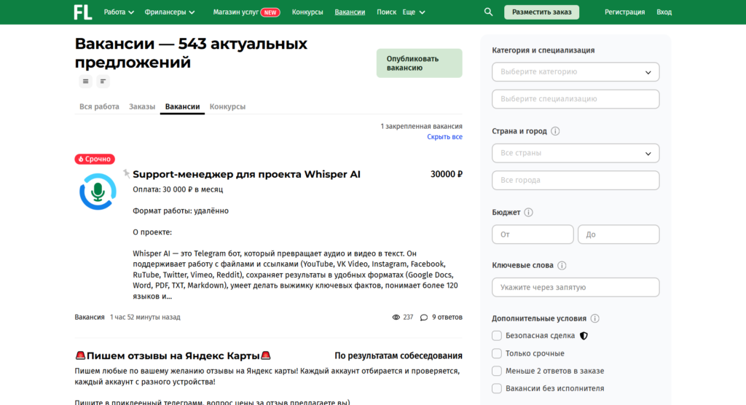Click the pin icon beside Support-менеджер title
This screenshot has width=746, height=405.
pyautogui.click(x=126, y=173)
